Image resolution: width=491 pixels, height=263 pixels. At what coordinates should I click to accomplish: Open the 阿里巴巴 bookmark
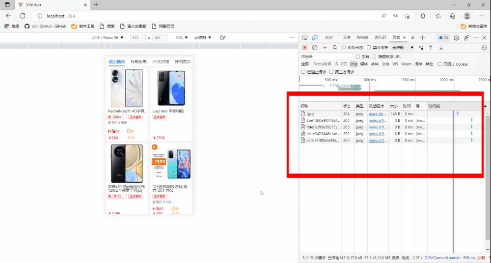(x=163, y=27)
